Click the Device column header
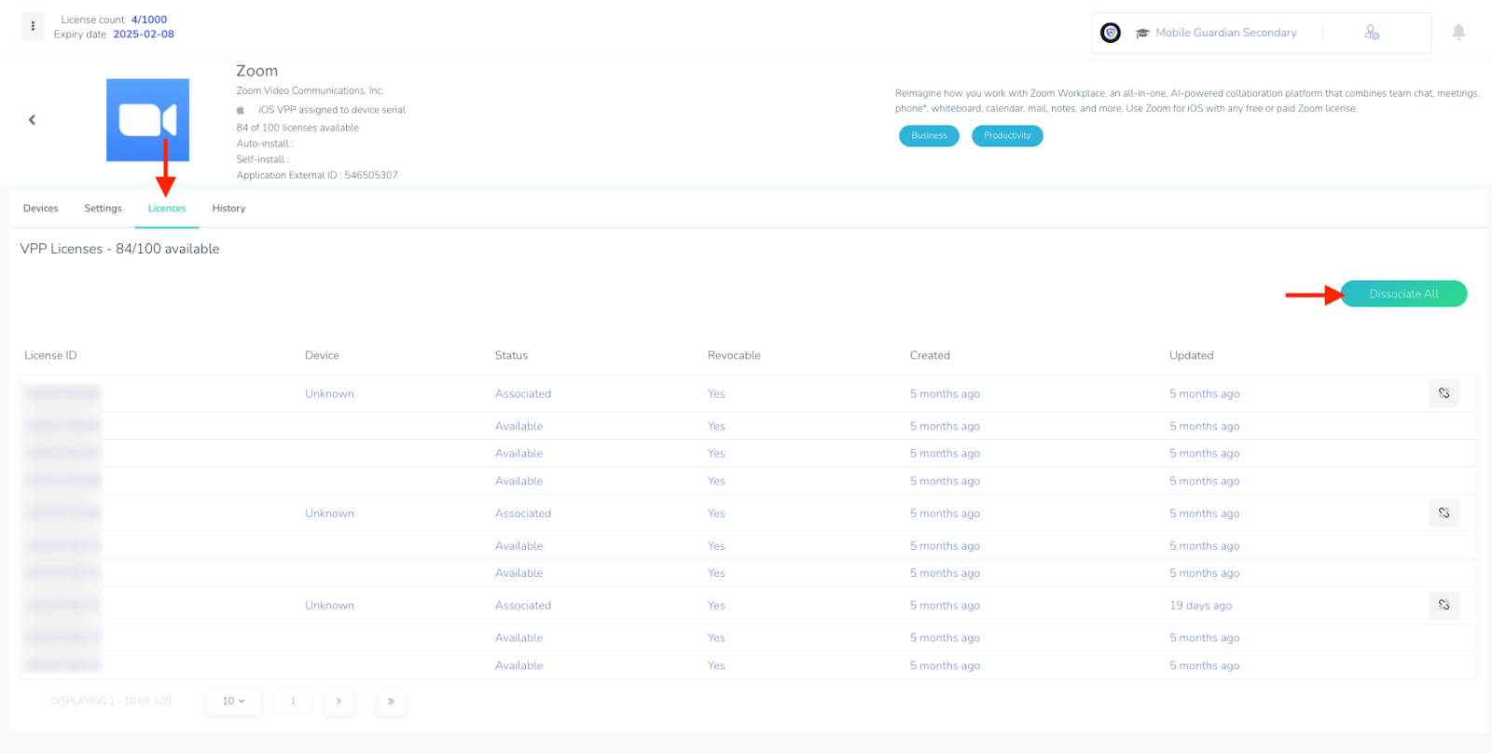The image size is (1492, 753). pyautogui.click(x=322, y=355)
